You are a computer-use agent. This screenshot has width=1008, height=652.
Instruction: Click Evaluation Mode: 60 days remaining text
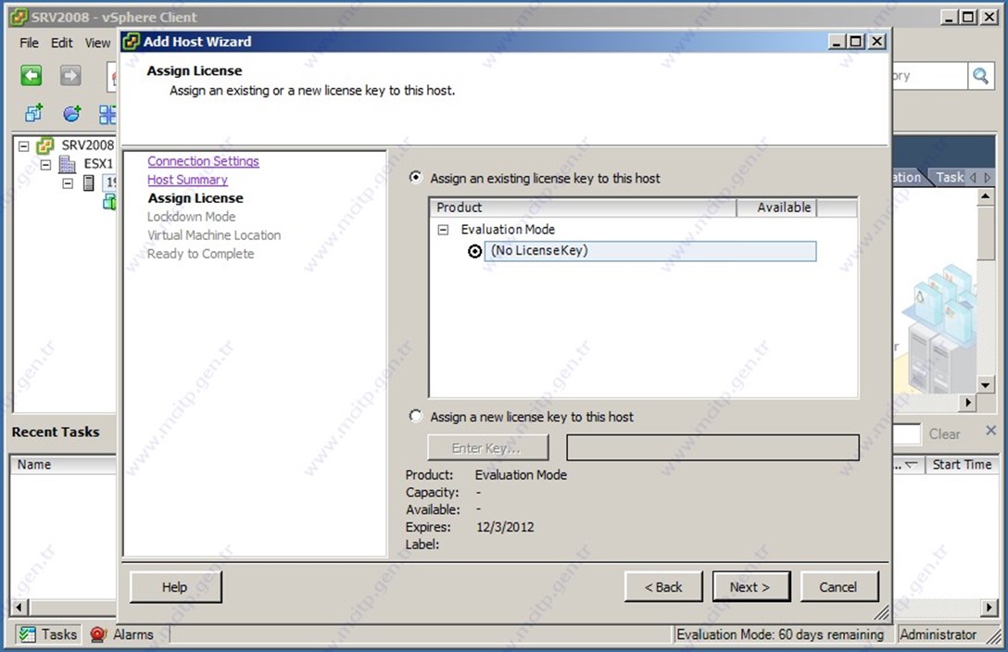click(x=780, y=634)
